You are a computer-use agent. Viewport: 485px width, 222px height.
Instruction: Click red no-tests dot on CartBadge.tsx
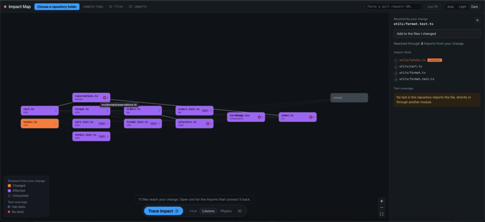[x=259, y=117]
